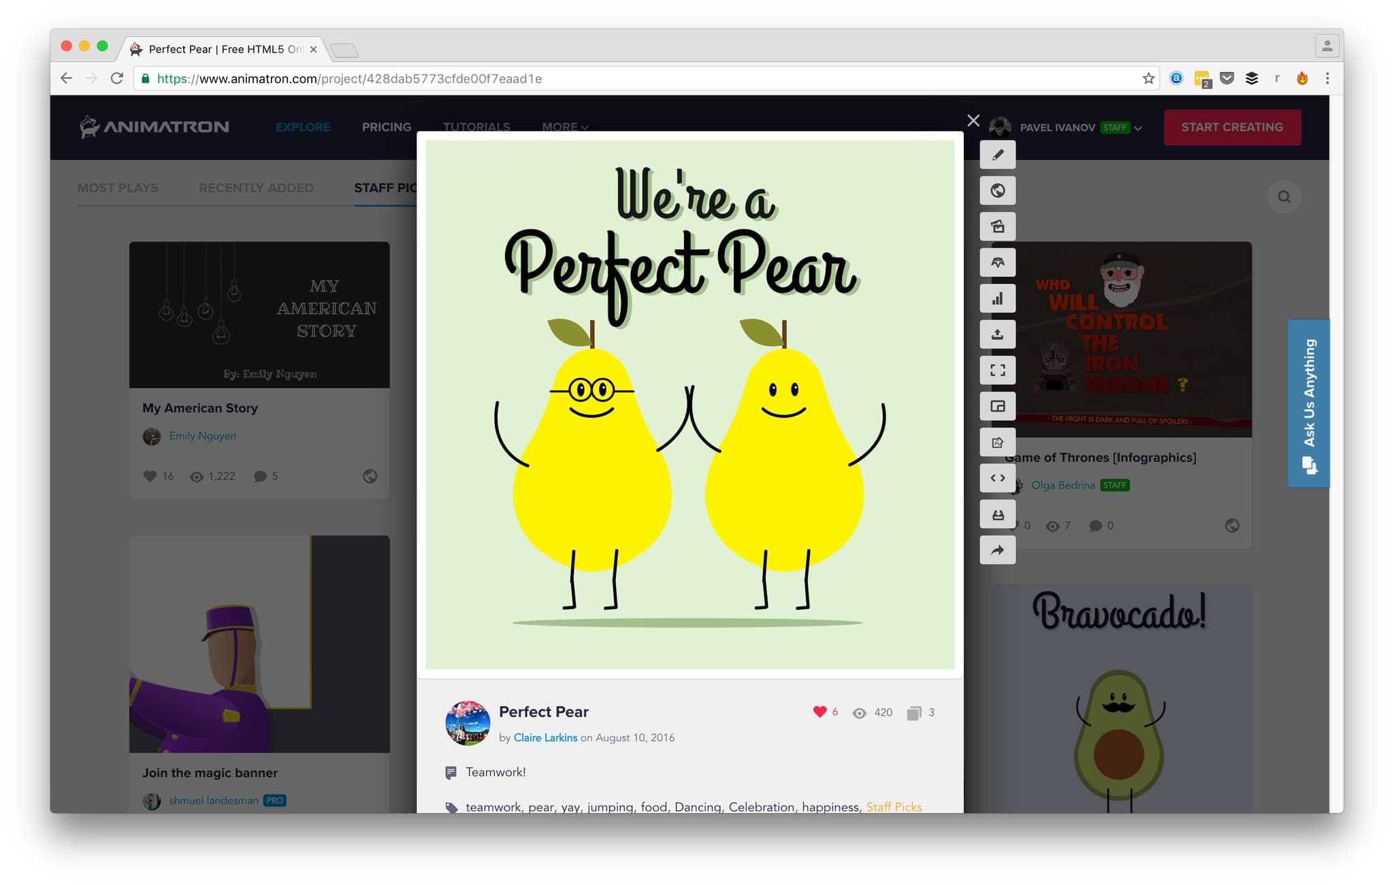
Task: Expand the Pavel Ivanov user dropdown
Action: (1138, 128)
